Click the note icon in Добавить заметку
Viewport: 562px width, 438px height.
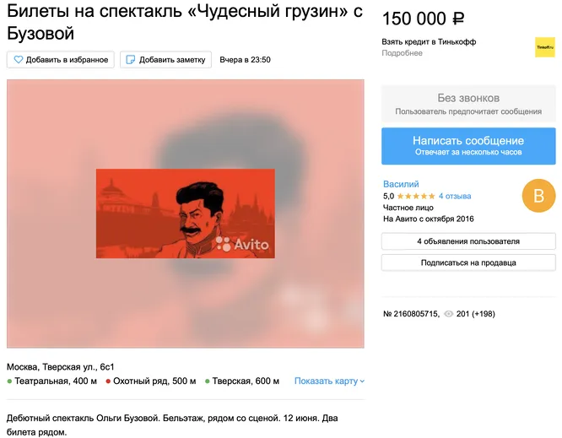coord(131,60)
